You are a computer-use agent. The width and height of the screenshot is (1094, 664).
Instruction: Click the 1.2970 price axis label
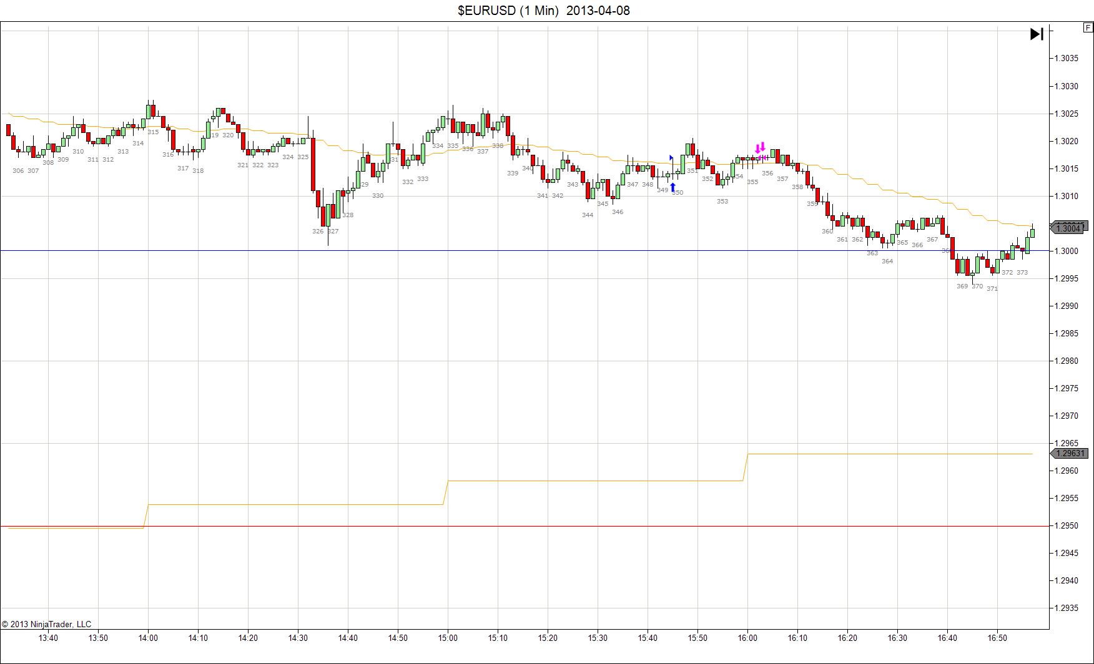(x=1067, y=416)
